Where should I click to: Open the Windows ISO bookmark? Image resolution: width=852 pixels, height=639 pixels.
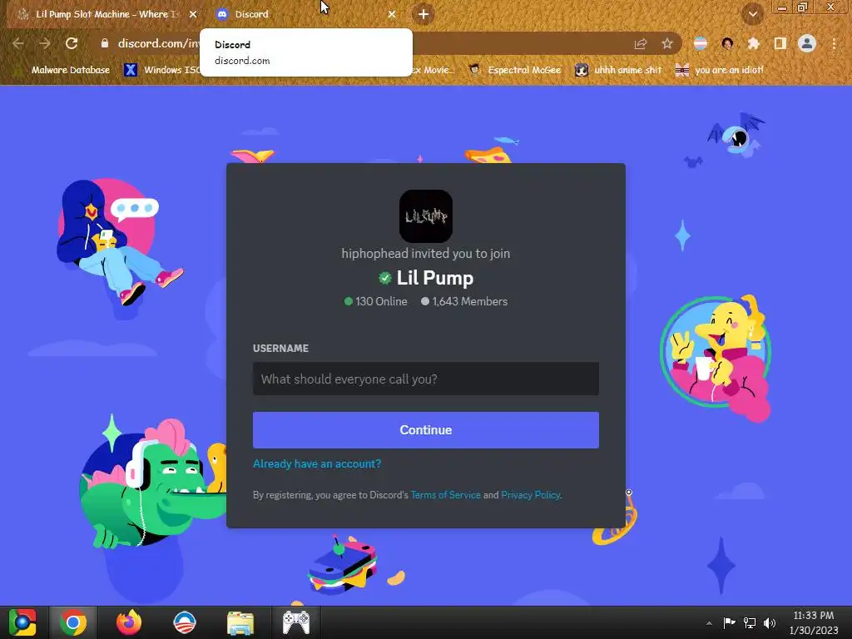(162, 70)
